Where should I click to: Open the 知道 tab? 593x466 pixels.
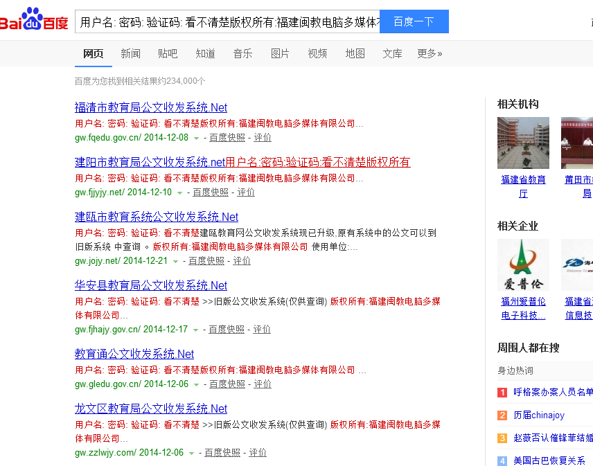205,54
